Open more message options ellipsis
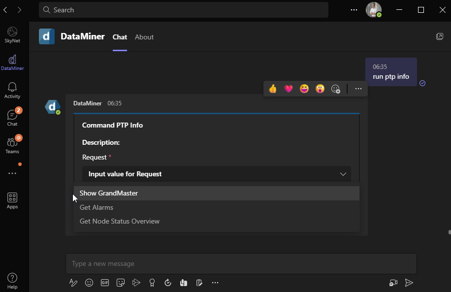451x292 pixels. [358, 89]
